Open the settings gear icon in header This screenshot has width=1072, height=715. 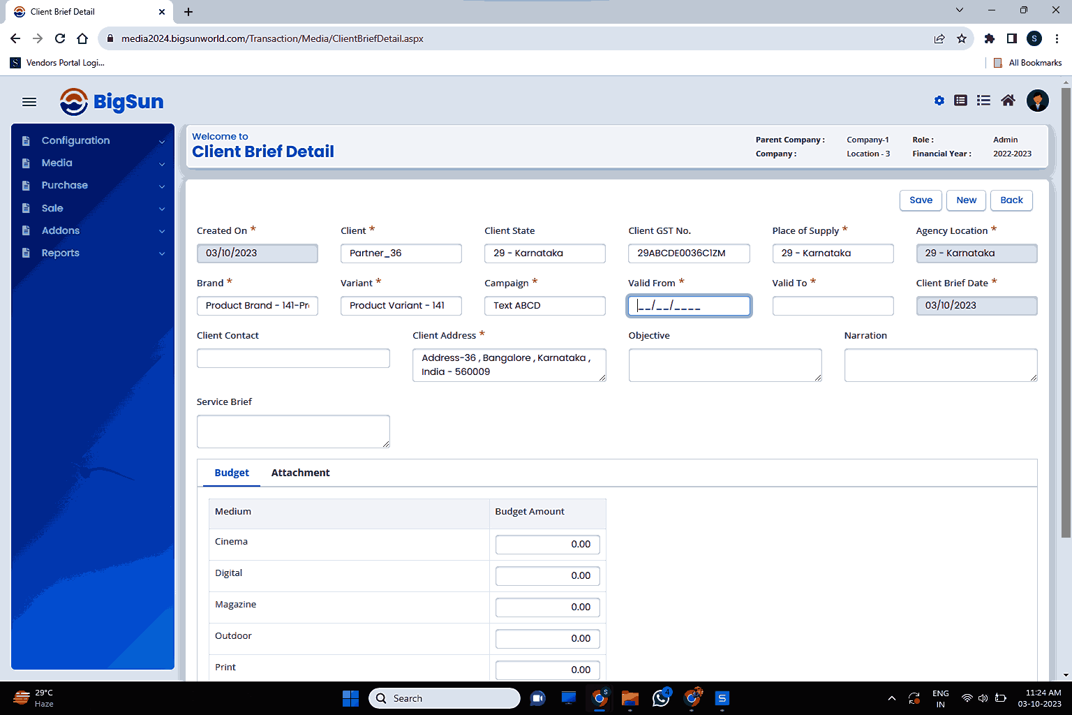[x=939, y=101]
